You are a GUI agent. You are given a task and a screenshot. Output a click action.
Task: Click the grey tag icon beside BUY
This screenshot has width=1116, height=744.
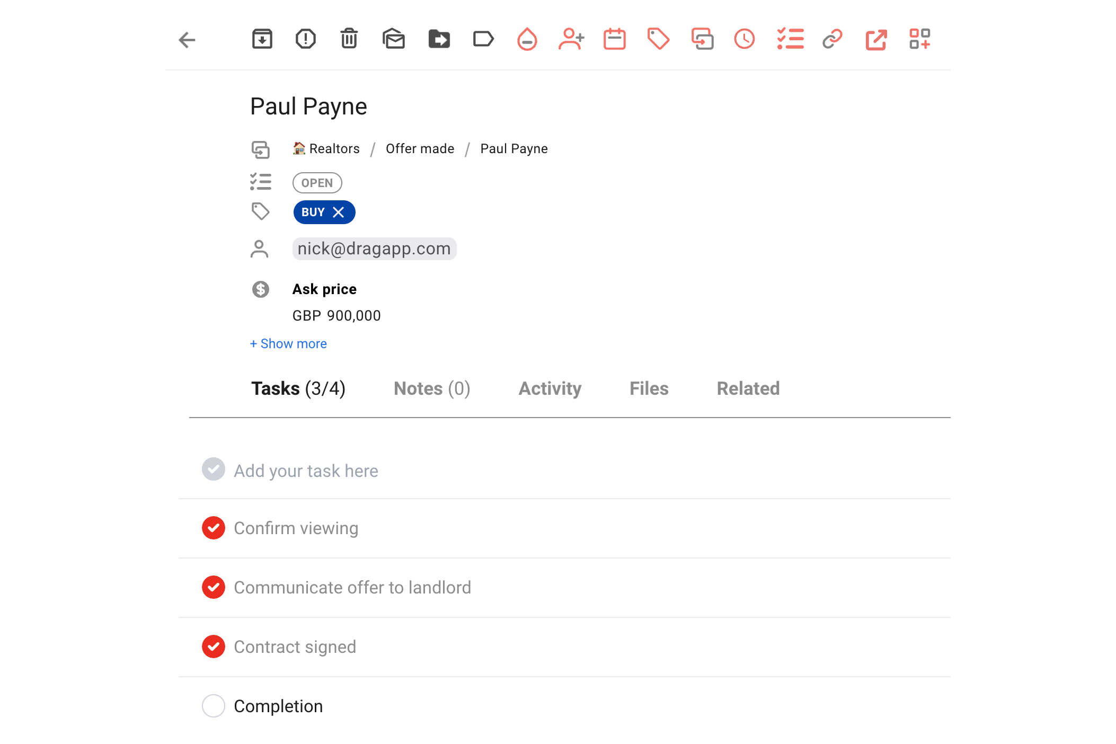pyautogui.click(x=260, y=211)
